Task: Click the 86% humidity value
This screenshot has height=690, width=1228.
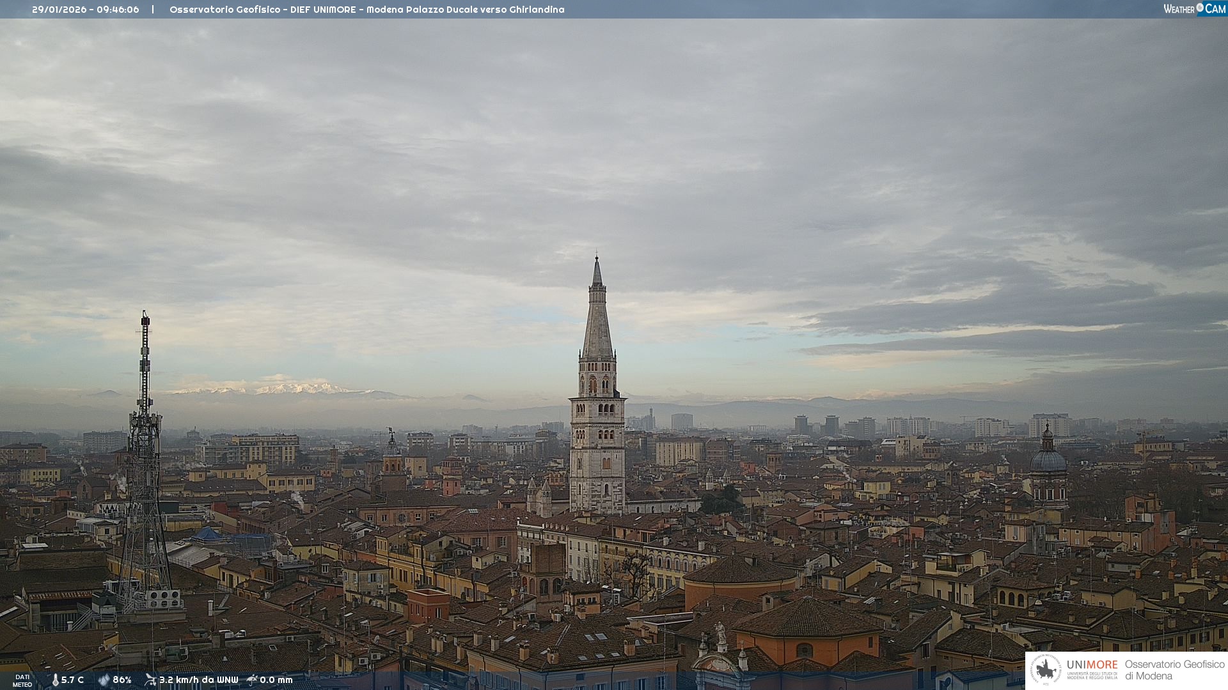Action: pos(122,680)
